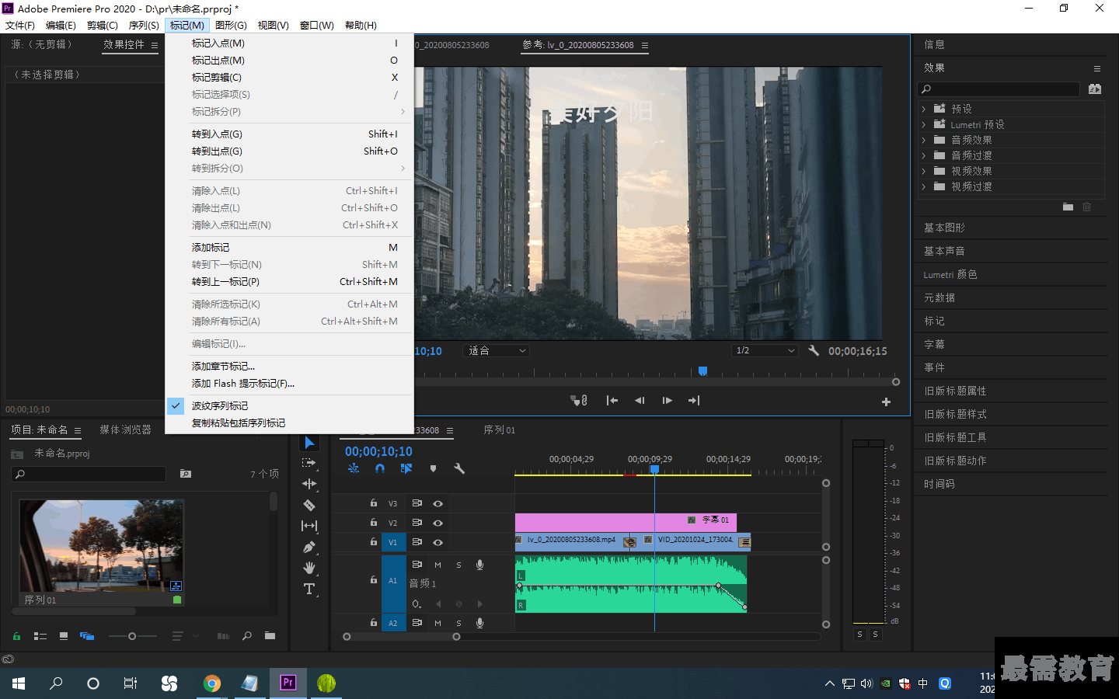The height and width of the screenshot is (699, 1119).
Task: Click the project thumbnail zoom slider
Action: pos(132,636)
